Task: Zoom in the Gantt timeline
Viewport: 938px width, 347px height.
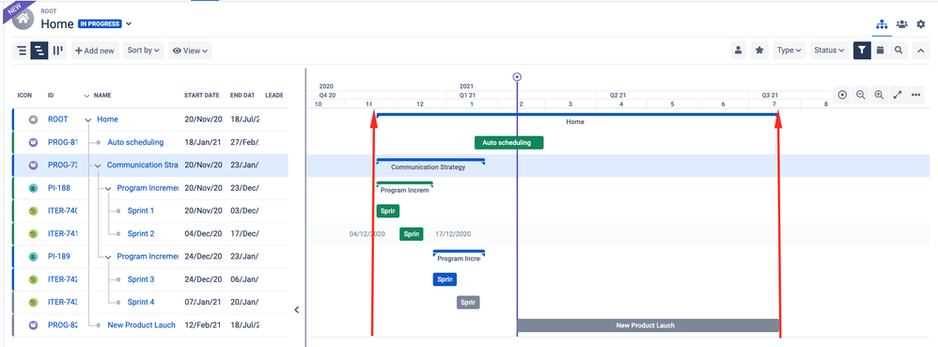Action: [x=879, y=95]
